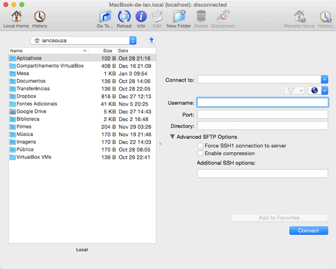Expand the Connect to dropdown arrow

coord(324,80)
